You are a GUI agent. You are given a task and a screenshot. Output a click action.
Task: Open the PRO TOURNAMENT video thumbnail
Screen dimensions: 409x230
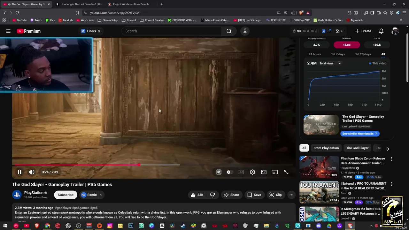319,192
